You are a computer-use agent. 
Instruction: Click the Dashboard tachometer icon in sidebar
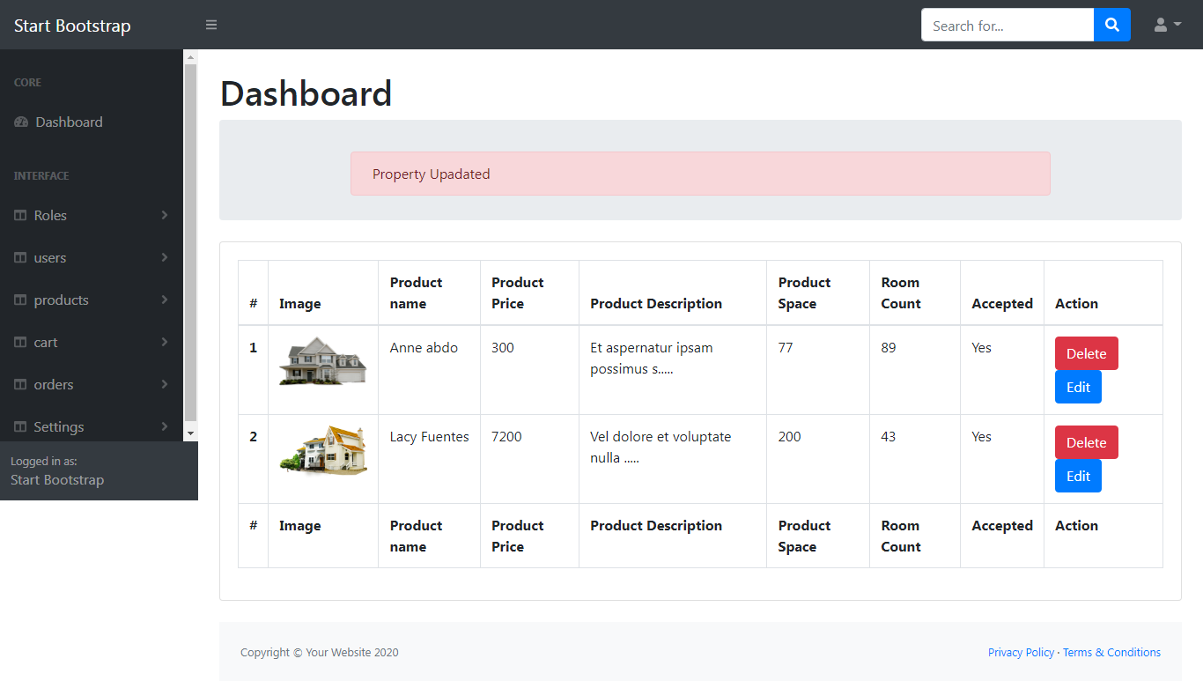(21, 122)
